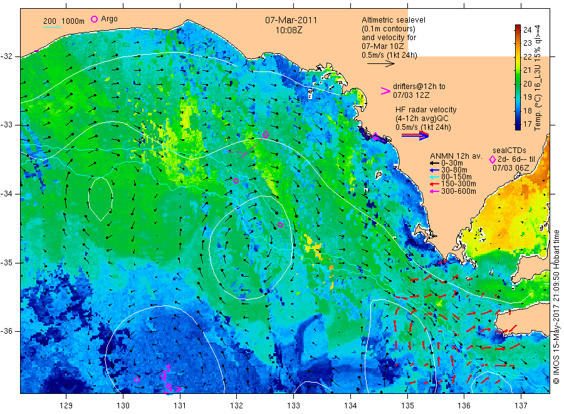Image resolution: width=564 pixels, height=414 pixels.
Task: Click the magenta arrow beside 300-600m
Action: pos(434,191)
